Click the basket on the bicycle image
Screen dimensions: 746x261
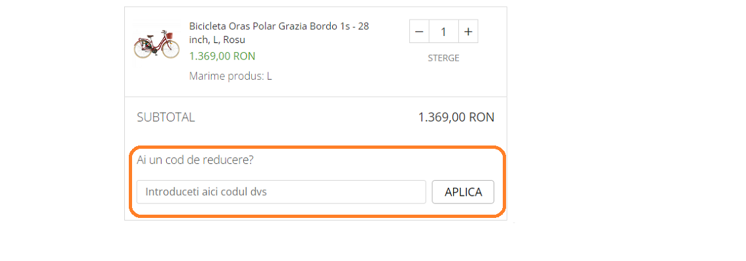pos(169,37)
